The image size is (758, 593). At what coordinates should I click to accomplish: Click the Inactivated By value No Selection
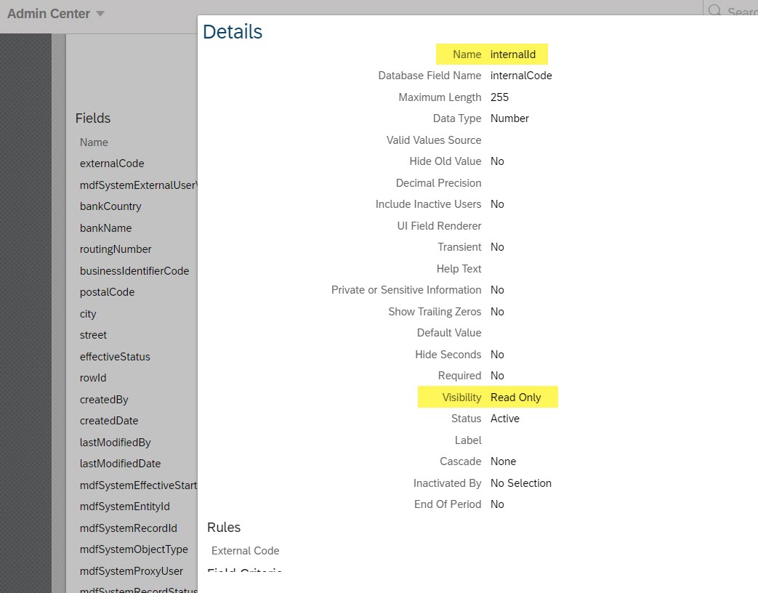tap(520, 483)
